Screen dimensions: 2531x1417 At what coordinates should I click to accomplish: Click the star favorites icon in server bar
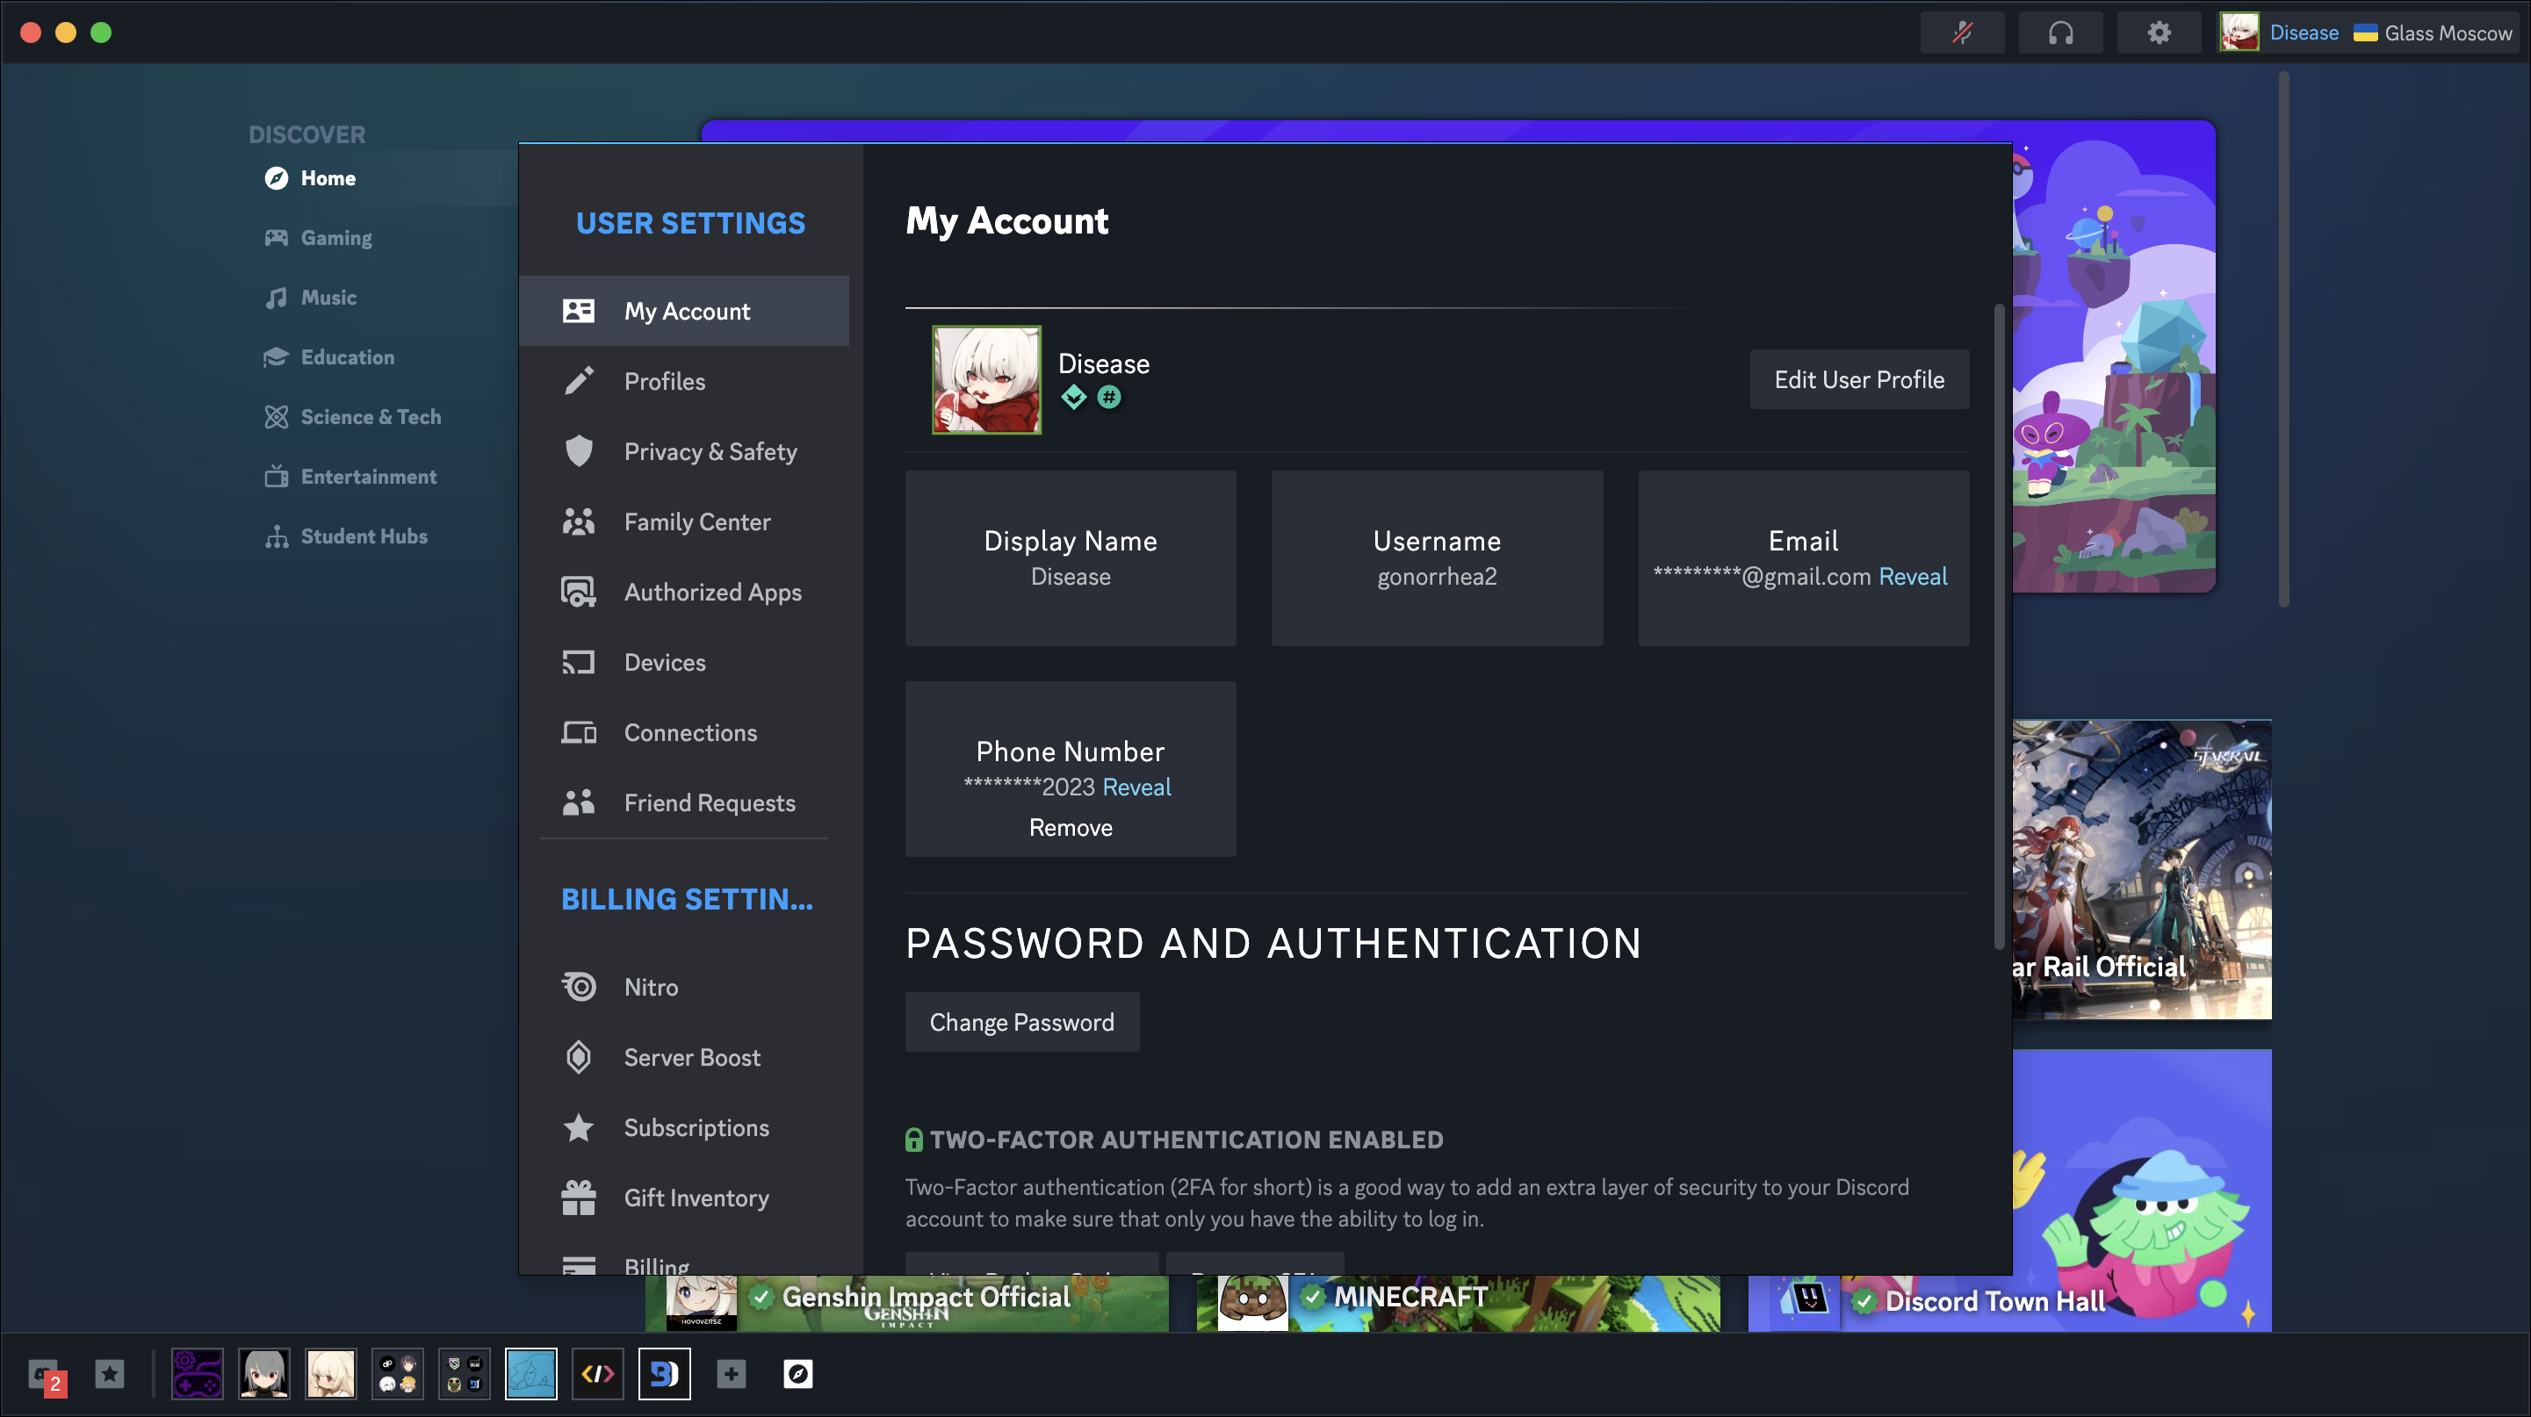[x=110, y=1374]
